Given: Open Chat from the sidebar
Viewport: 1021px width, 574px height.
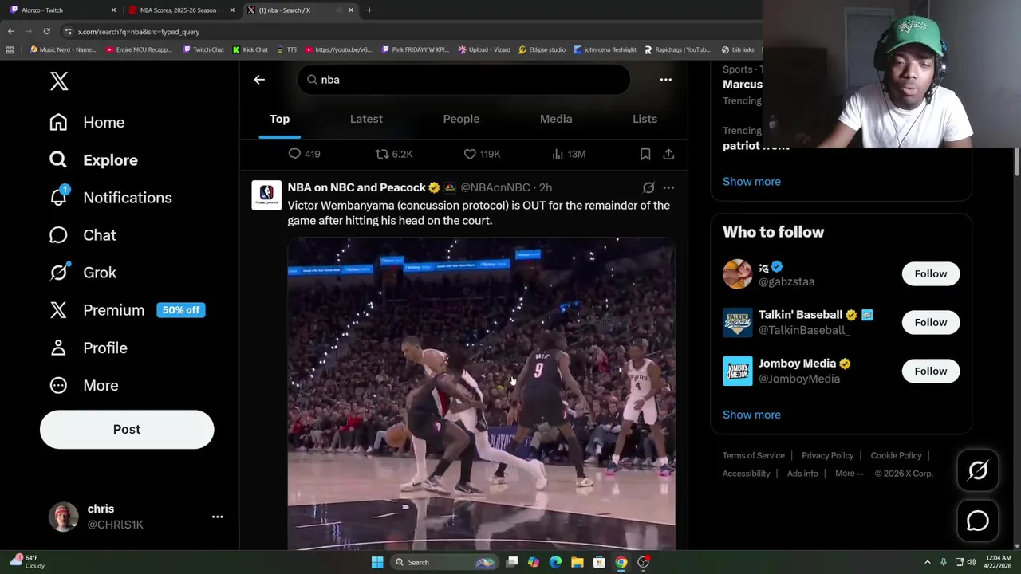Looking at the screenshot, I should [x=82, y=234].
